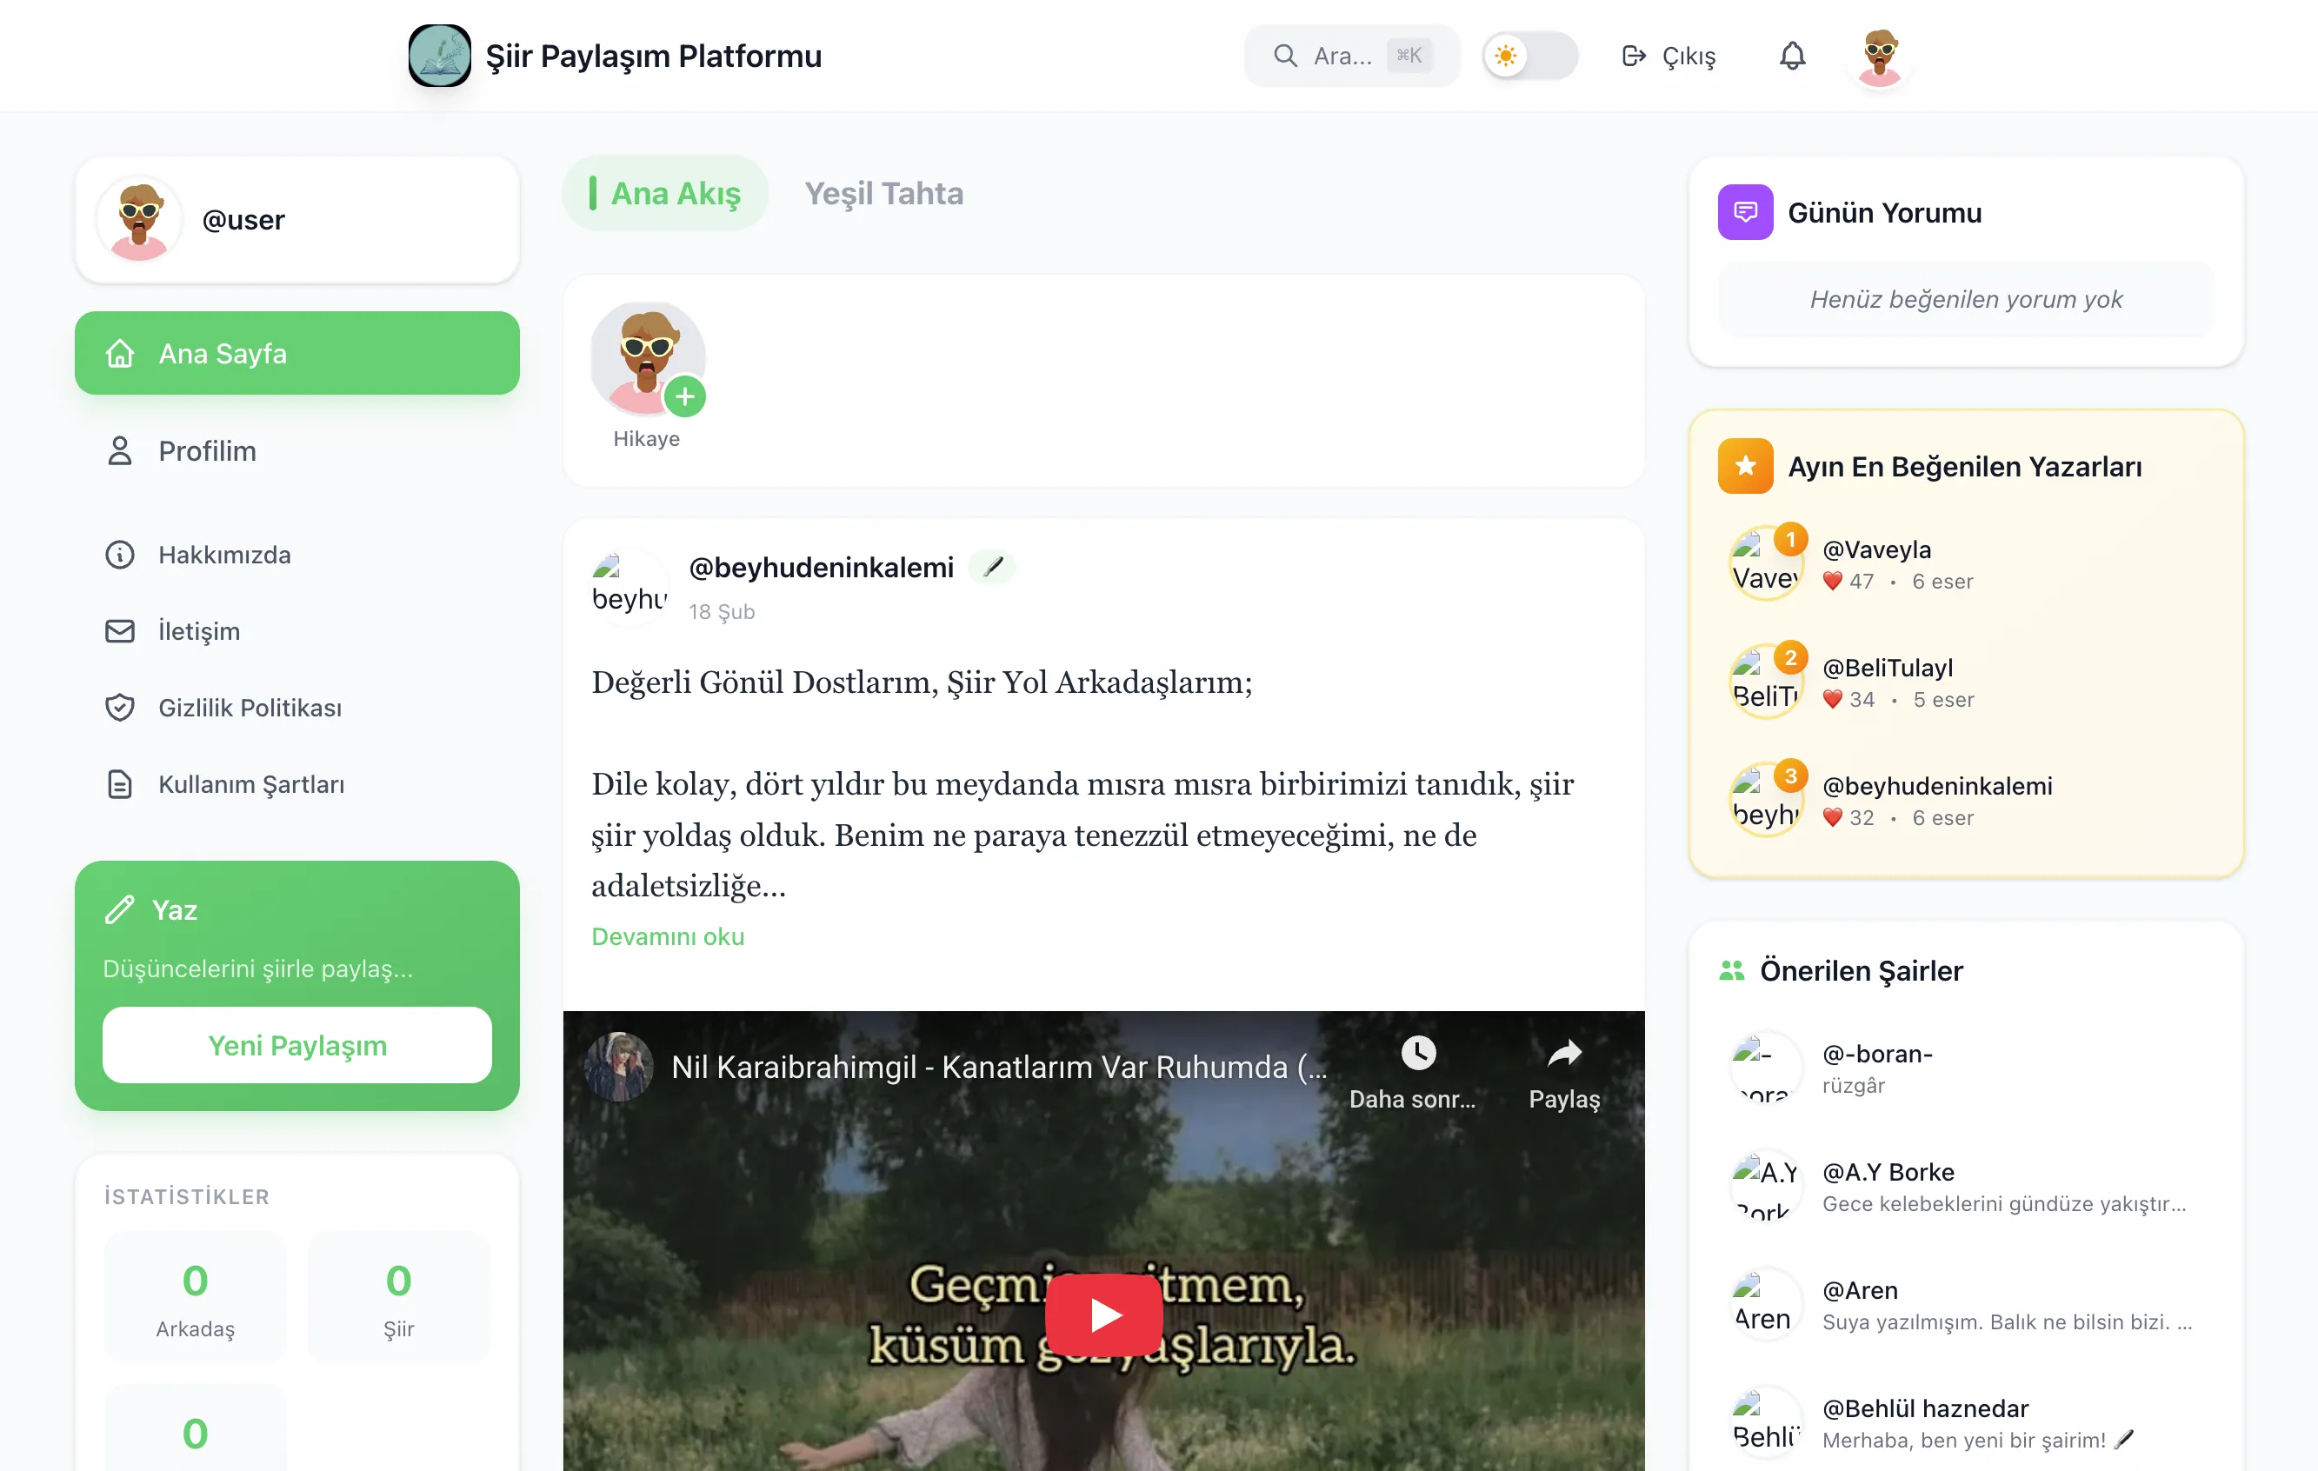The width and height of the screenshot is (2318, 1471).
Task: Toggle the light/dark theme switch
Action: pos(1529,56)
